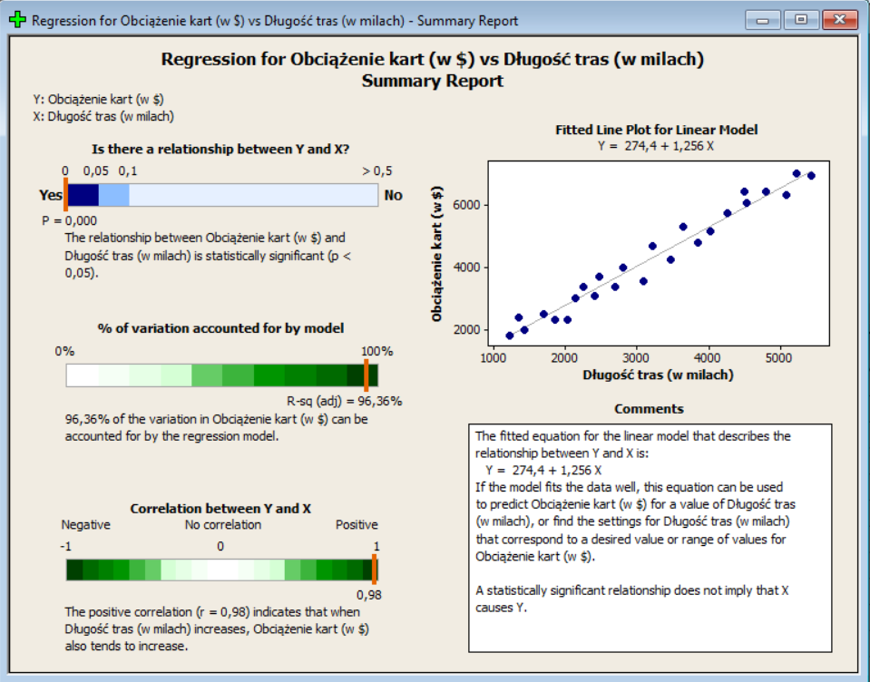The image size is (870, 682).
Task: Click 'Correlation between Y and X' heading
Action: point(220,509)
